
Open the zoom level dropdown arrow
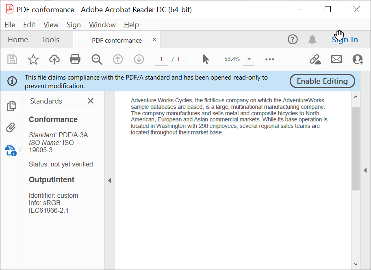(x=249, y=59)
